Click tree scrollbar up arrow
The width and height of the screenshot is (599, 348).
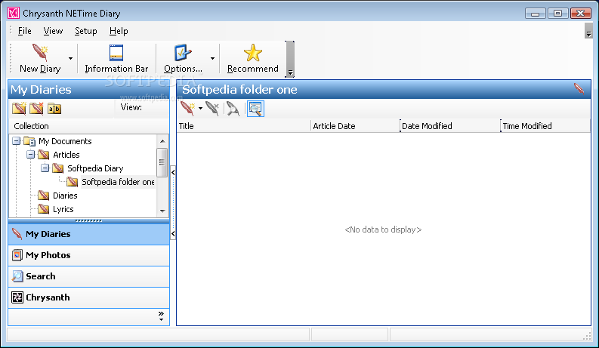[162, 141]
